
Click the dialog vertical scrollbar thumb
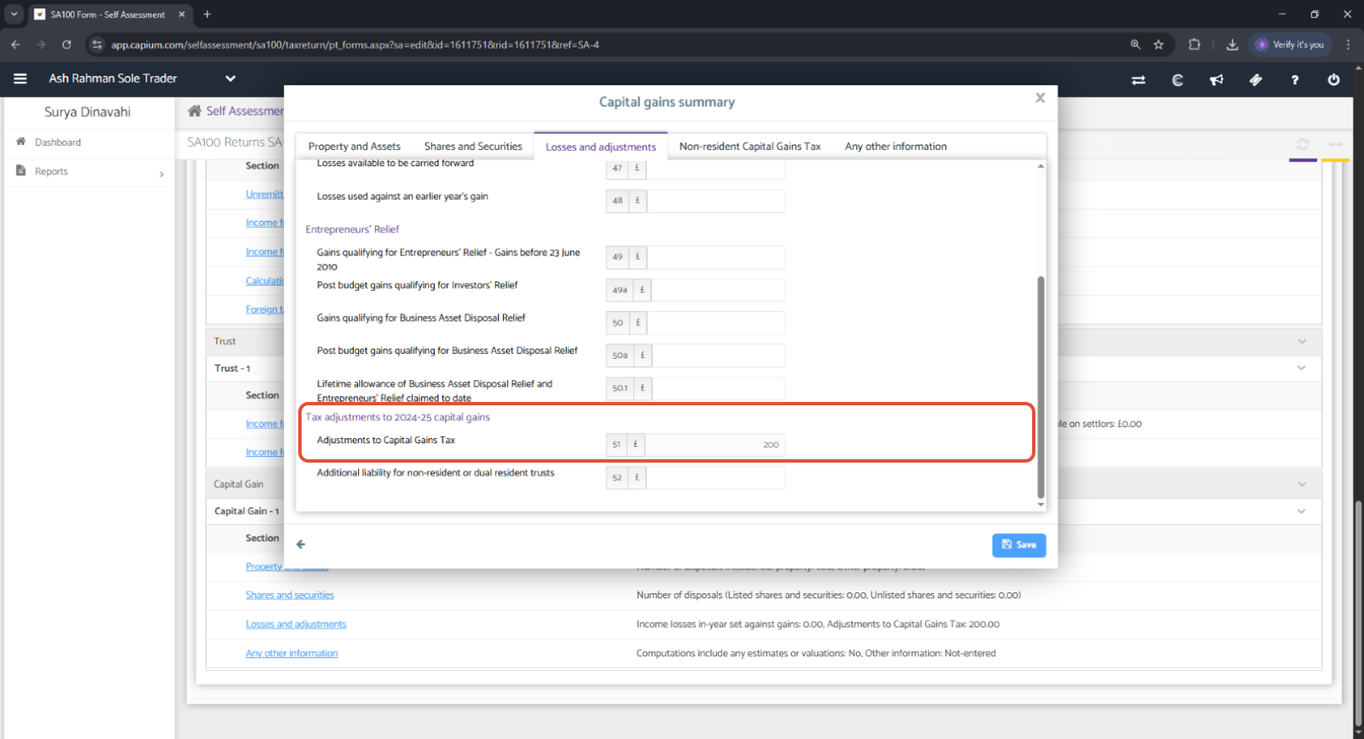click(1040, 387)
